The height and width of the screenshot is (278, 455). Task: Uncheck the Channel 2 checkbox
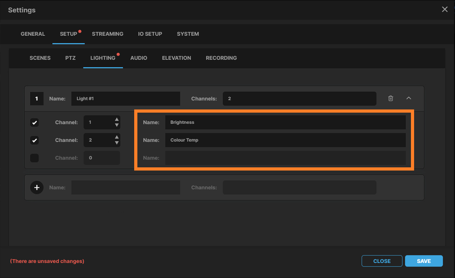(35, 140)
